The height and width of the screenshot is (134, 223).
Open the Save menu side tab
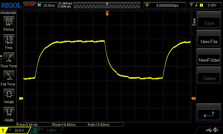[194, 22]
